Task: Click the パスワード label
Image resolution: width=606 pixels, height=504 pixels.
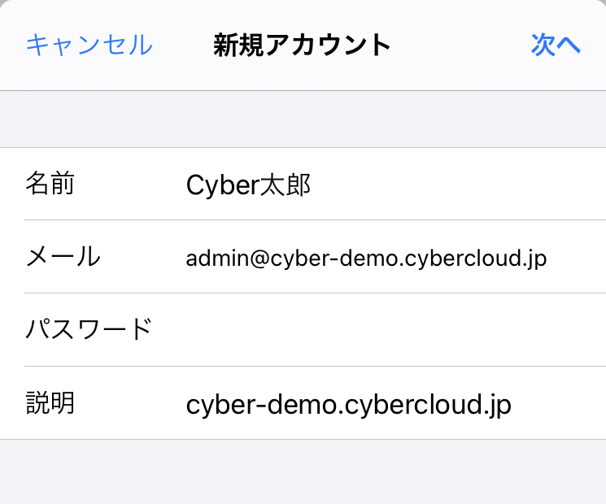Action: (89, 329)
